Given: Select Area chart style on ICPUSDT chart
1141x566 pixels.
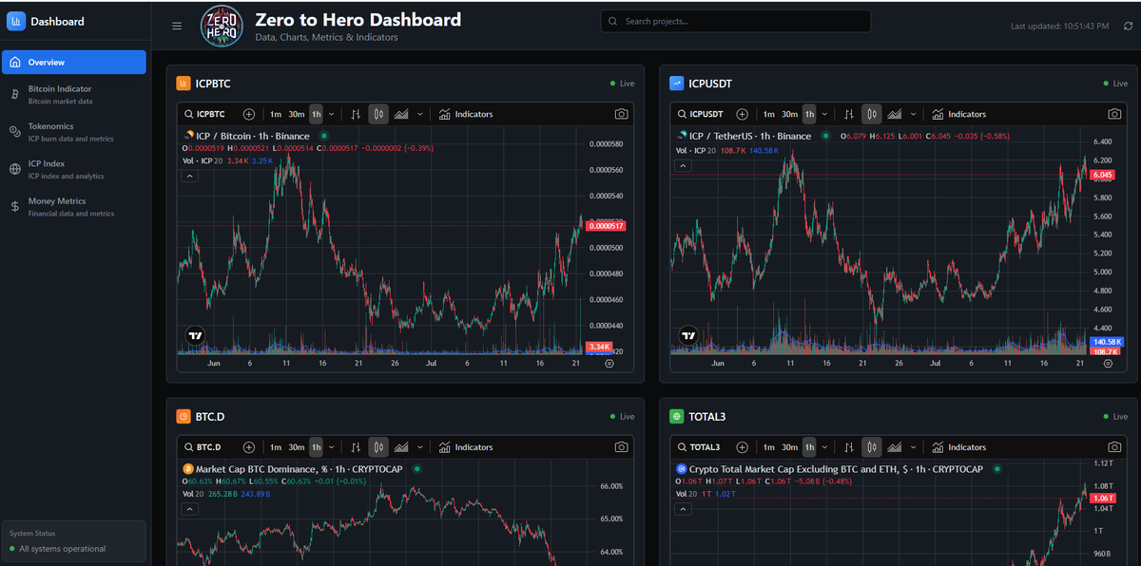Looking at the screenshot, I should [x=895, y=114].
